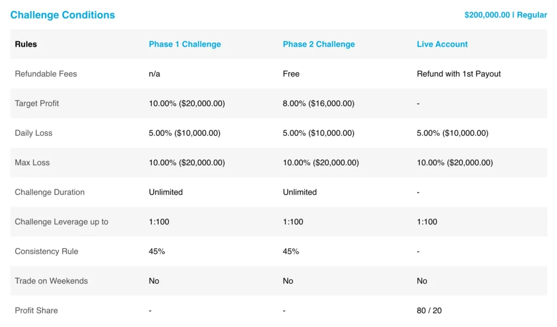Select the Daily Loss row label
The width and height of the screenshot is (557, 327).
[x=33, y=133]
